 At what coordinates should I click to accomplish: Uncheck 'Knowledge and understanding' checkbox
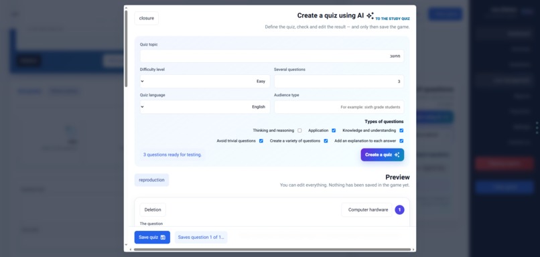pos(401,131)
